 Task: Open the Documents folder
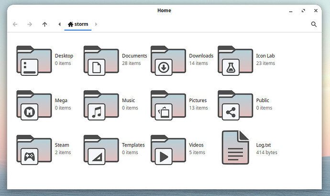(x=101, y=60)
